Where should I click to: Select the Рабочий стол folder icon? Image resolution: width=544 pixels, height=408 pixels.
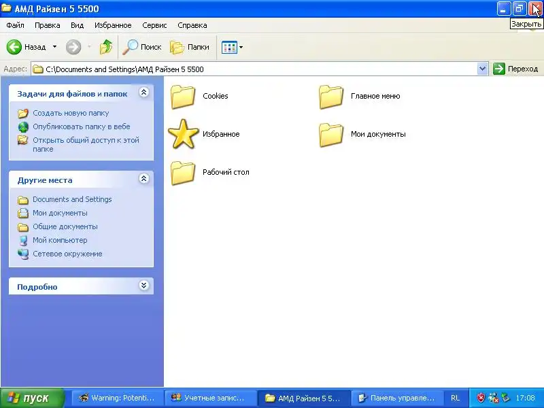point(182,173)
